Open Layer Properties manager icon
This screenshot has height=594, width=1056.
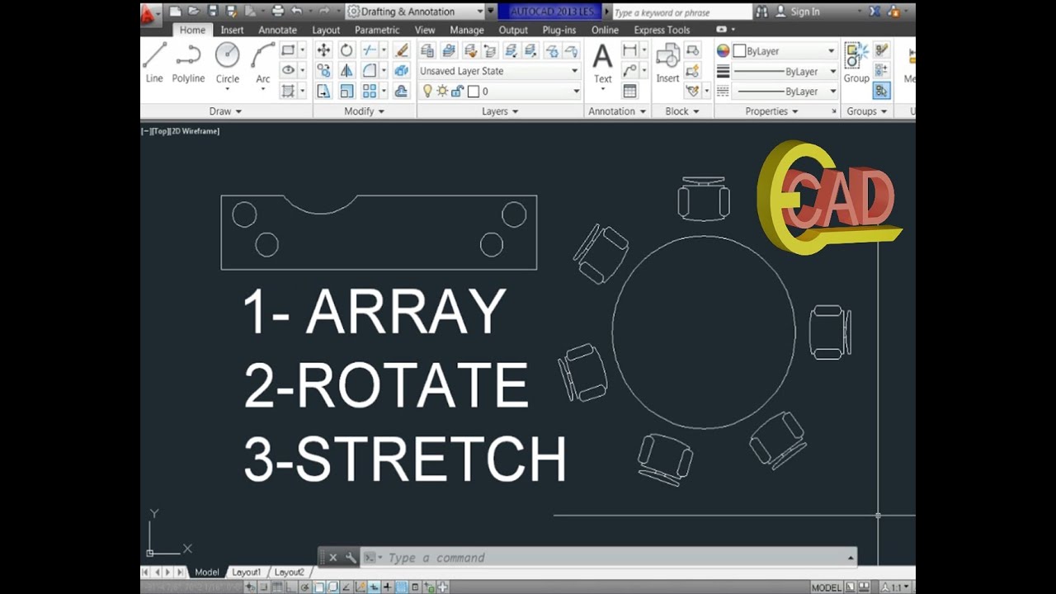[427, 50]
